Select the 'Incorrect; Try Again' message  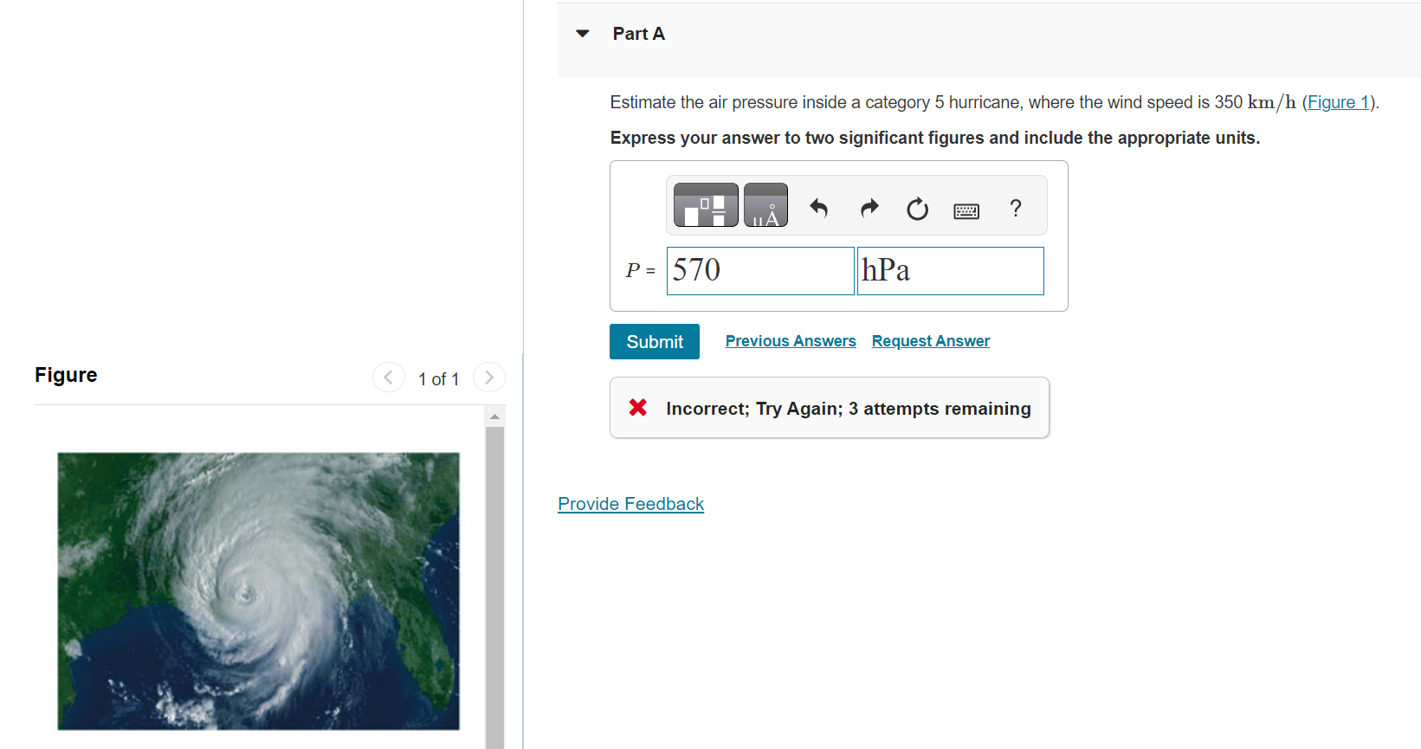tap(849, 409)
